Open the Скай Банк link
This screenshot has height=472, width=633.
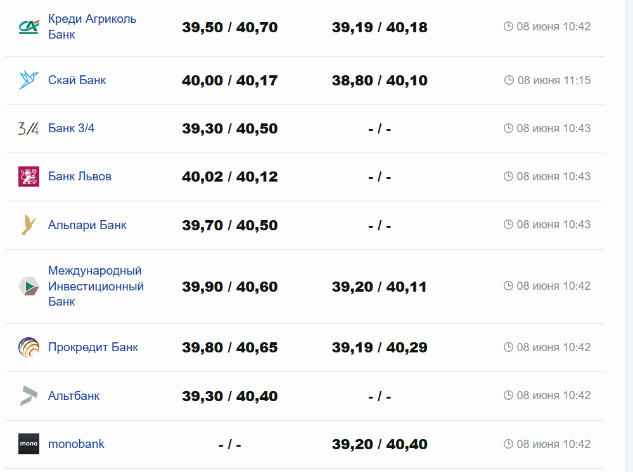(x=77, y=80)
